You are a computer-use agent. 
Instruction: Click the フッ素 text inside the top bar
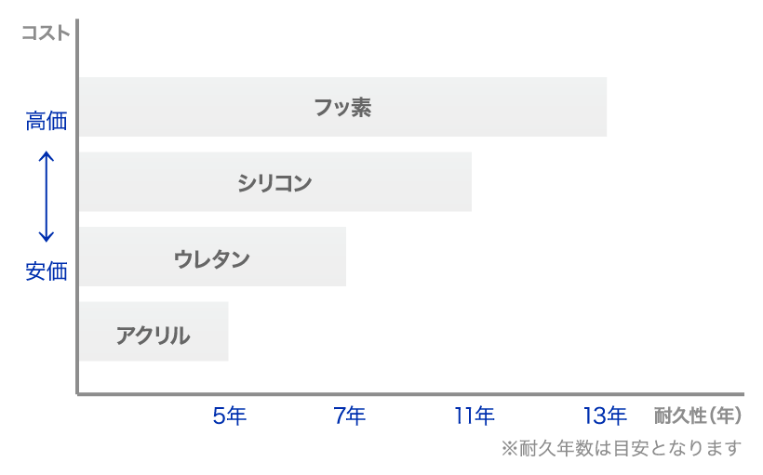[x=343, y=108]
